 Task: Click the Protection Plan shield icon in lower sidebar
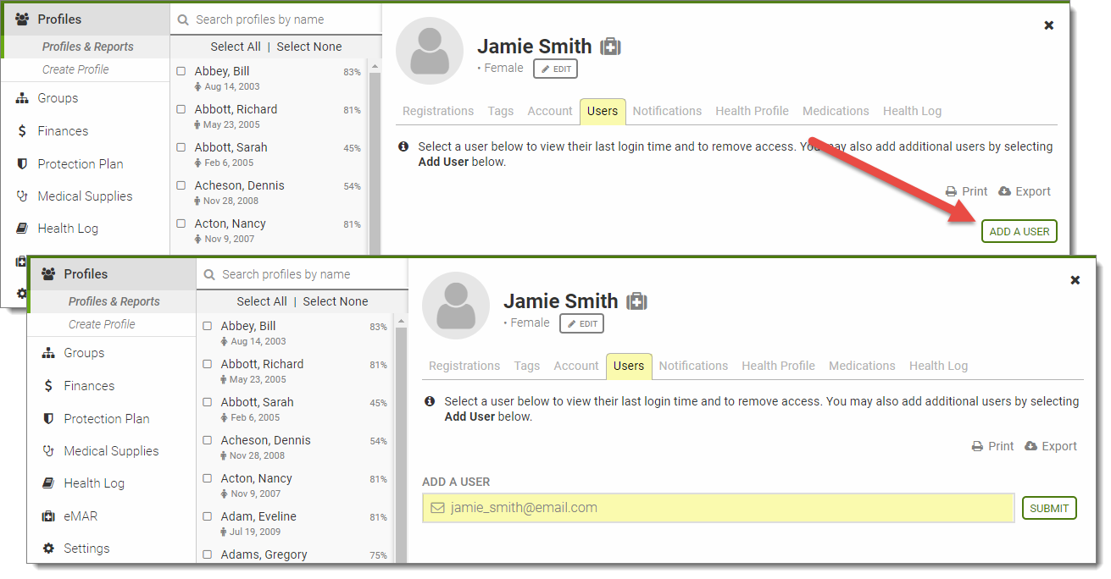(48, 419)
